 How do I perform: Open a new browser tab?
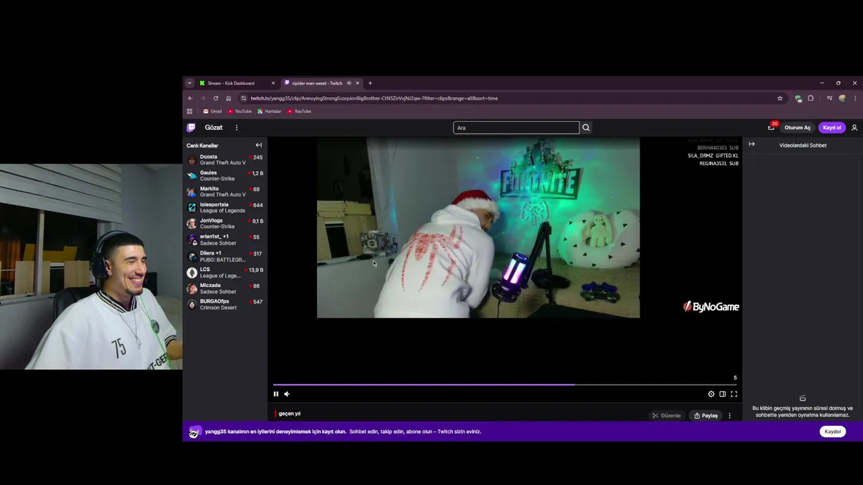pyautogui.click(x=370, y=83)
